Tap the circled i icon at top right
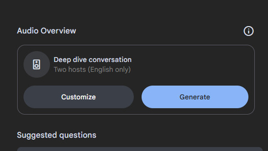268x151 pixels. tap(248, 31)
